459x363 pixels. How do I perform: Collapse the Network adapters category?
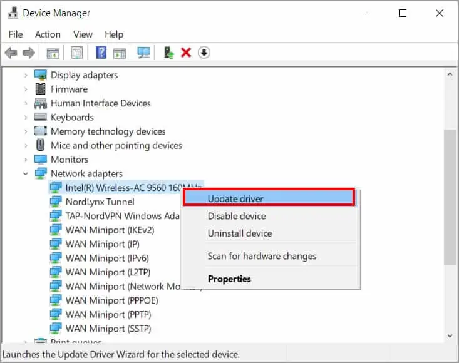[x=26, y=174]
